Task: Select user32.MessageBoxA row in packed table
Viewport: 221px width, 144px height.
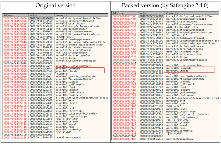Action: [x=165, y=139]
